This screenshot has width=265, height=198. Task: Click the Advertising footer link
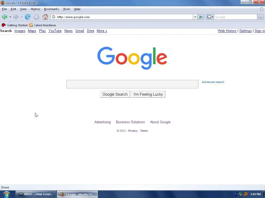click(x=102, y=122)
